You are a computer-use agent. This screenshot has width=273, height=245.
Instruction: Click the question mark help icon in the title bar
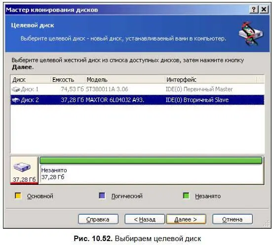click(x=254, y=9)
